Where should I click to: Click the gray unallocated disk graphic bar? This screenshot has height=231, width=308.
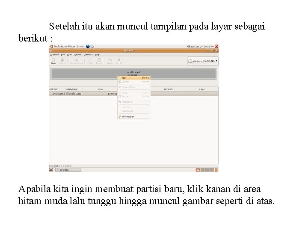point(133,74)
